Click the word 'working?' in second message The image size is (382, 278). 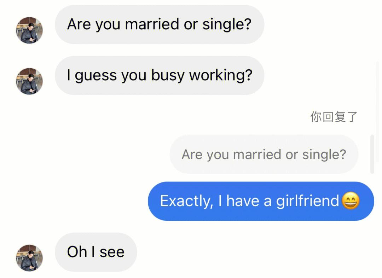coord(221,75)
